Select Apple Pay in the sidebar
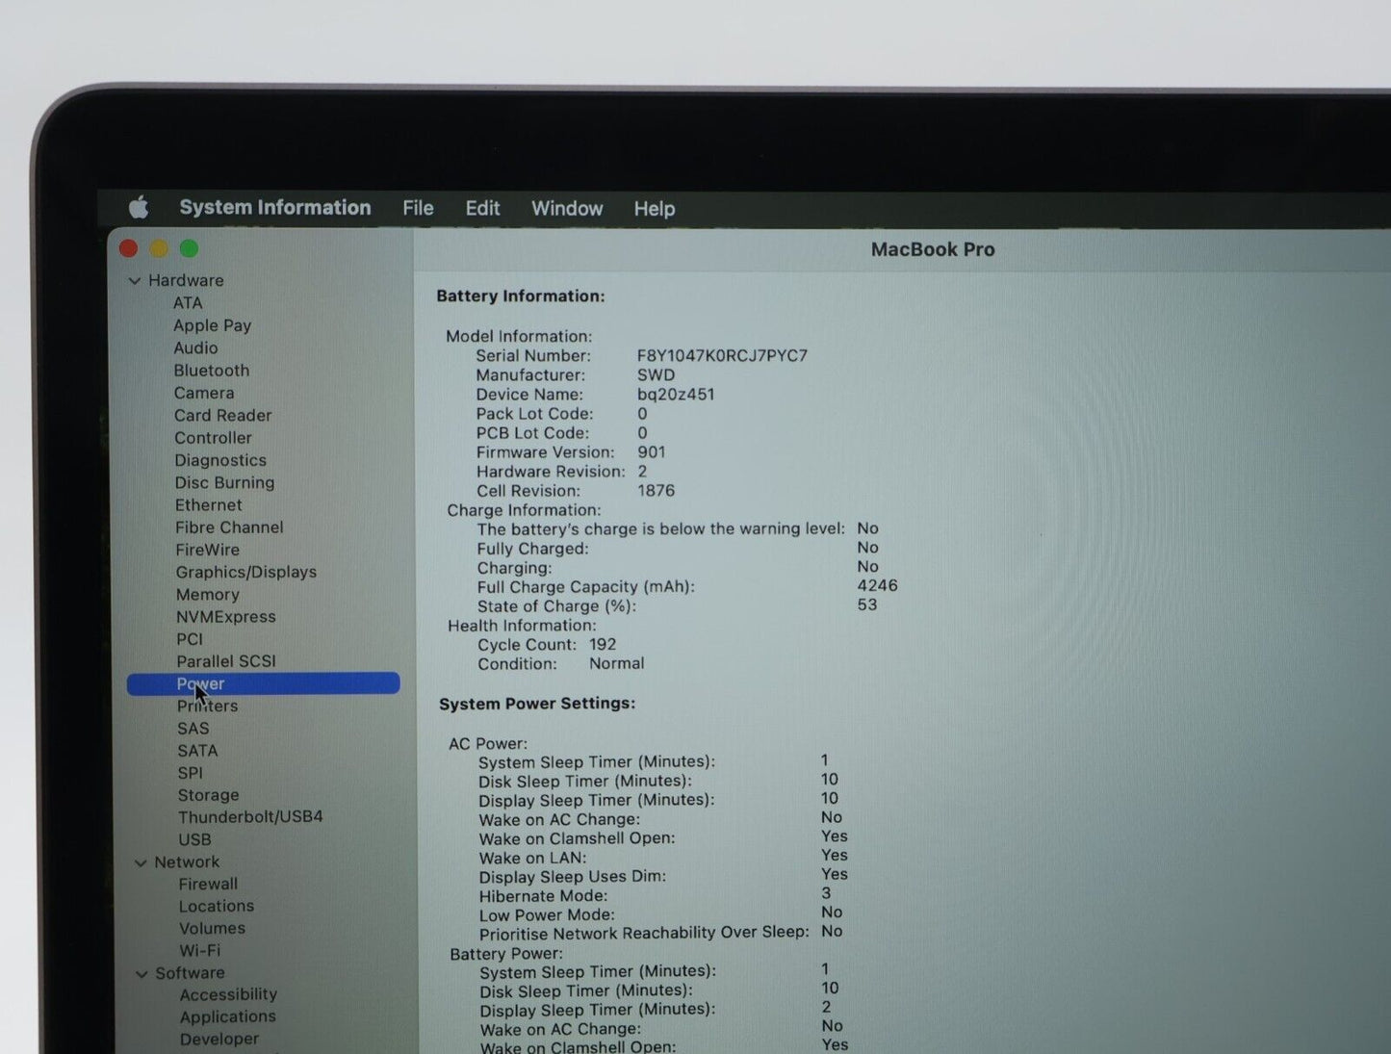The width and height of the screenshot is (1391, 1054). (212, 325)
